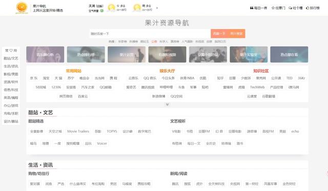Open the 每日一文 link
The image size is (328, 191).
(x=194, y=144)
